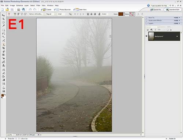
Task: Select the Gradient tool
Action: coord(3,80)
